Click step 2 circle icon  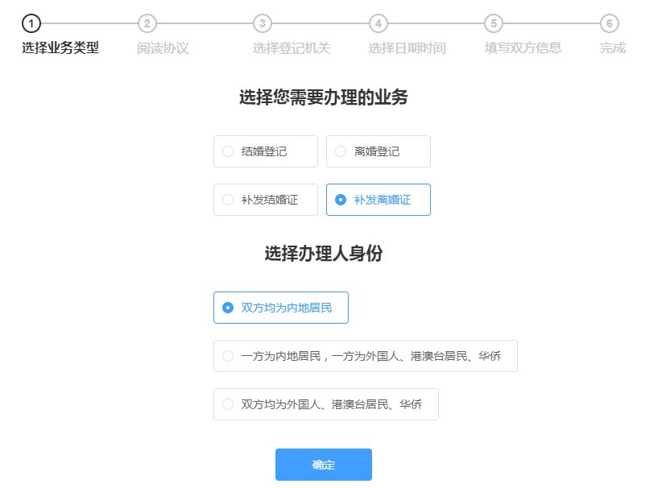(x=147, y=23)
